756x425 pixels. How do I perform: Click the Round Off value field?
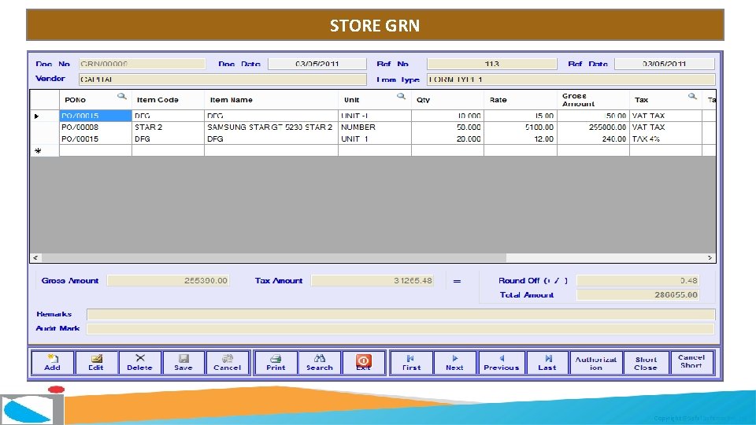638,280
